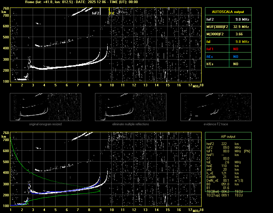
Task: Select the TEC[Top] value in AIP output
Action: point(225,195)
